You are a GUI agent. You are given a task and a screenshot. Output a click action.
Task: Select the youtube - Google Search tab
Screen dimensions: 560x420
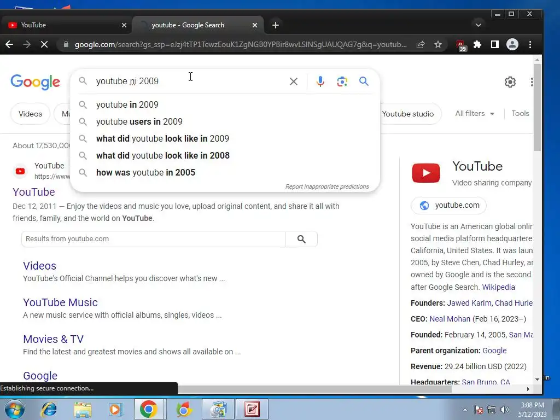(x=198, y=25)
